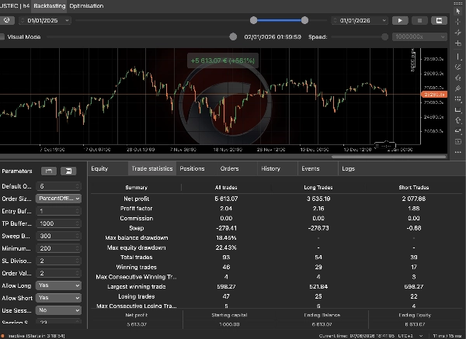Click the Default O... value field showing 5
466x339 pixels.
pos(58,186)
